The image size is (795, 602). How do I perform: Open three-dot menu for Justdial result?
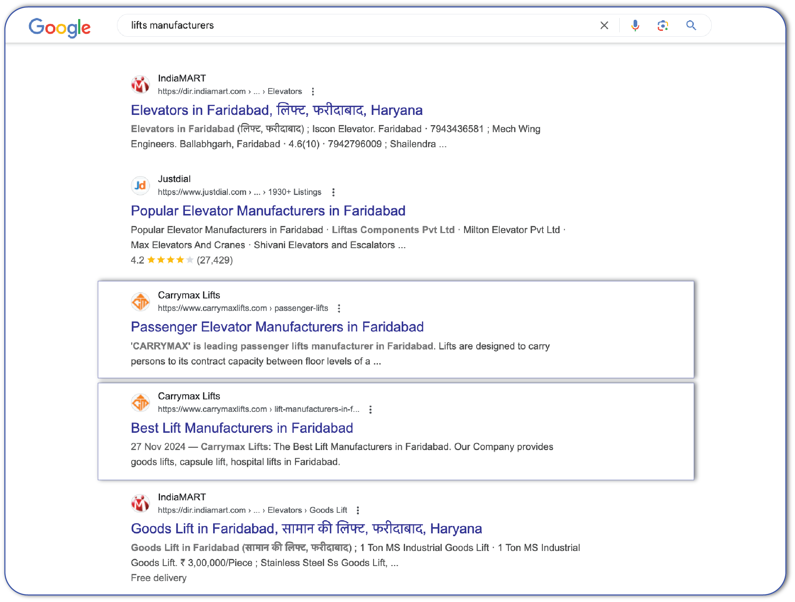333,192
